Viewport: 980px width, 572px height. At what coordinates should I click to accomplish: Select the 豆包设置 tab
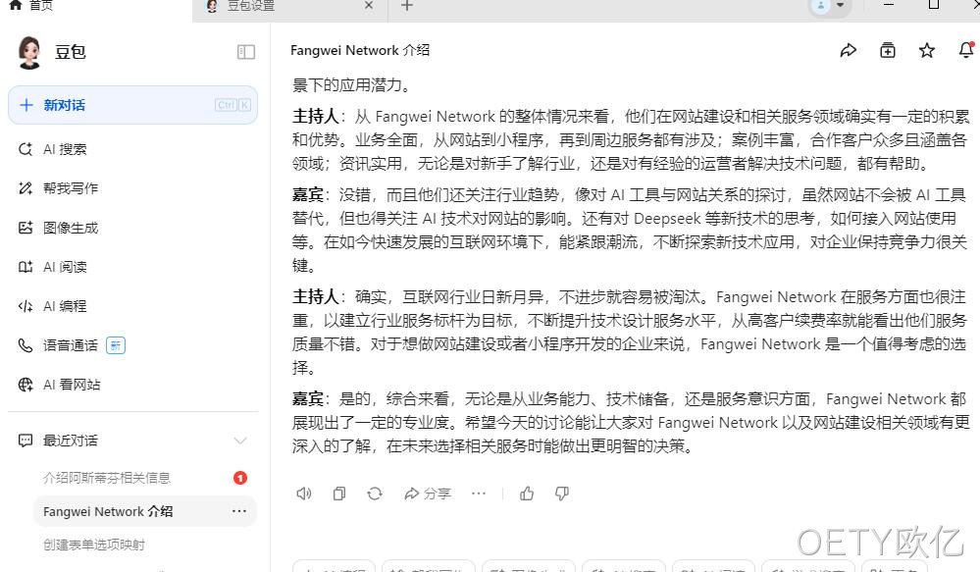[x=290, y=7]
